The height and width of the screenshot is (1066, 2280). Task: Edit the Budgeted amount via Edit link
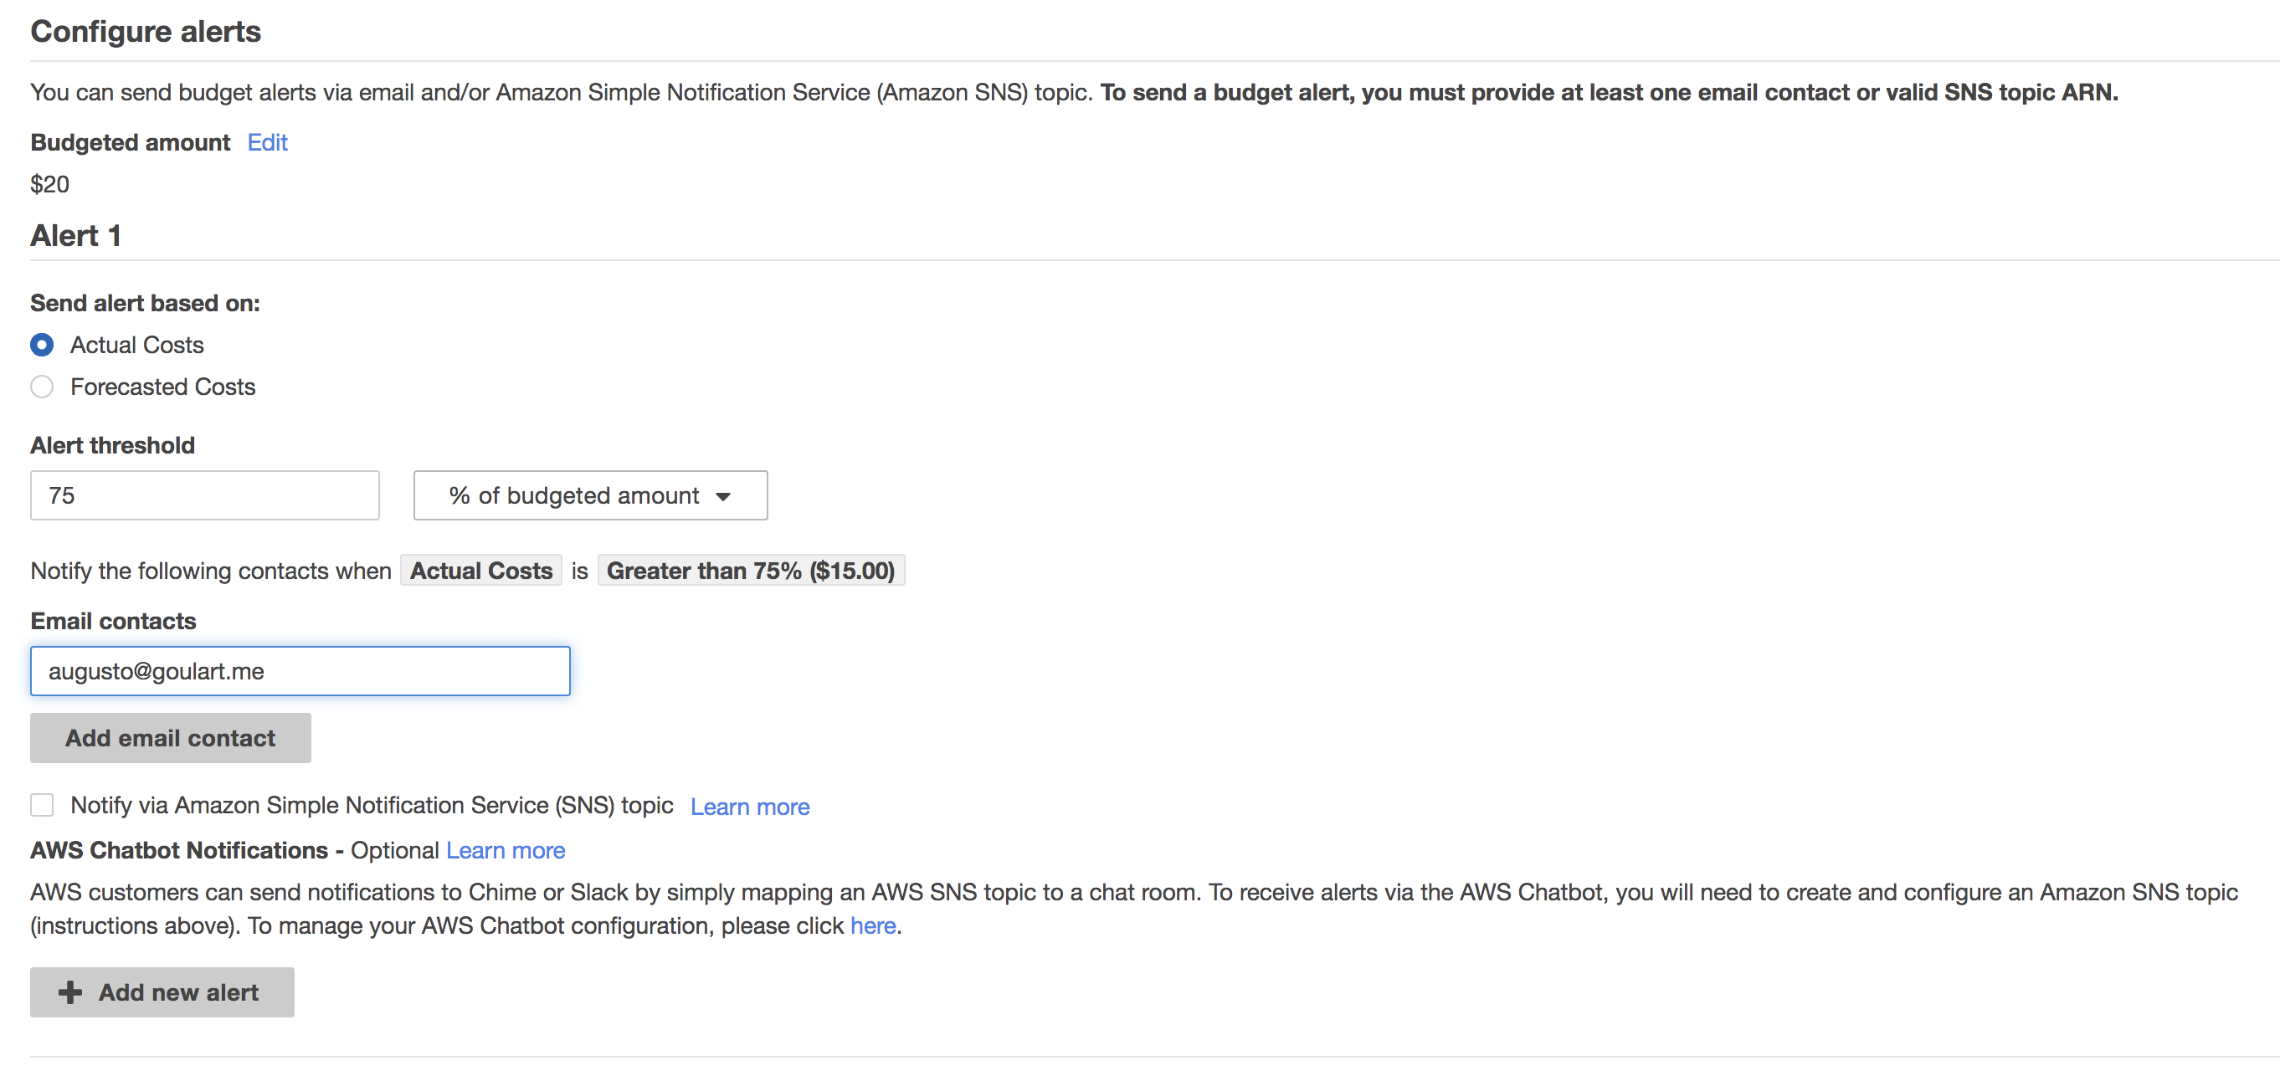(267, 142)
